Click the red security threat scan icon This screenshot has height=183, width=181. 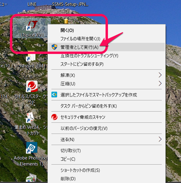coord(54,117)
